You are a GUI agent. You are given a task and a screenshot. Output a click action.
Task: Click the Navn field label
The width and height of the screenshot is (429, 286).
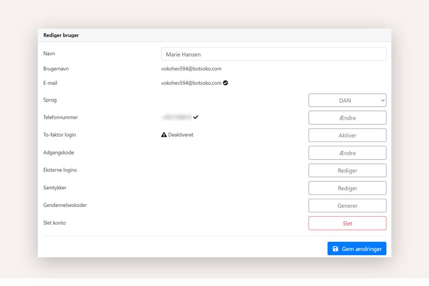pyautogui.click(x=49, y=54)
